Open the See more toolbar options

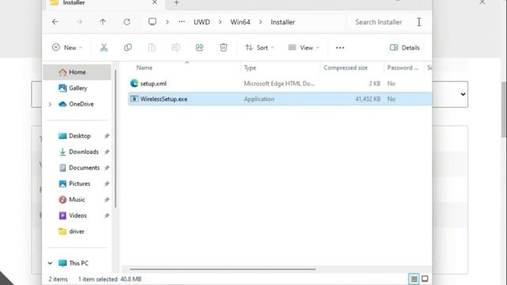pos(340,47)
